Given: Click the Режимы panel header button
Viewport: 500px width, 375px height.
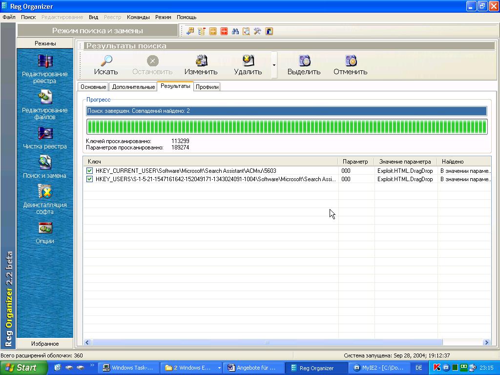Looking at the screenshot, I should [45, 43].
